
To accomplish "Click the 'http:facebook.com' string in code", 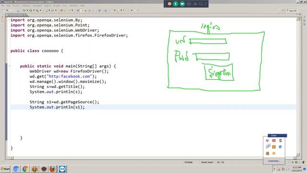I will (x=69, y=76).
